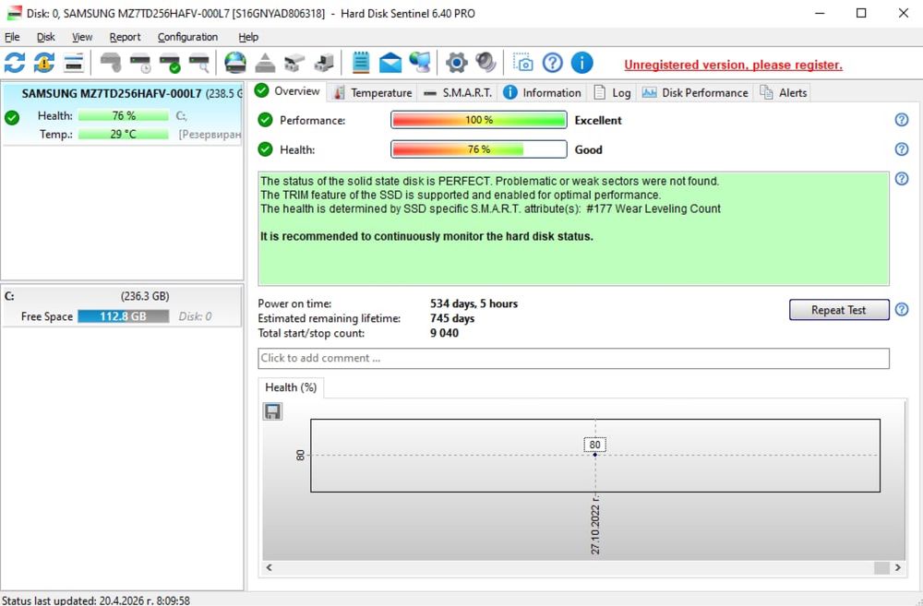Click the drive with computer tower icon
Screen dimensions: 923x606
324,63
